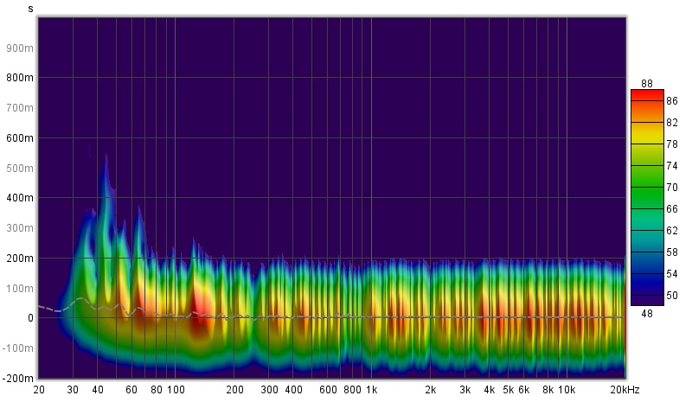Viewport: 692px width, 402px height.
Task: Select the 500m tick label on time axis
Action: tap(21, 168)
